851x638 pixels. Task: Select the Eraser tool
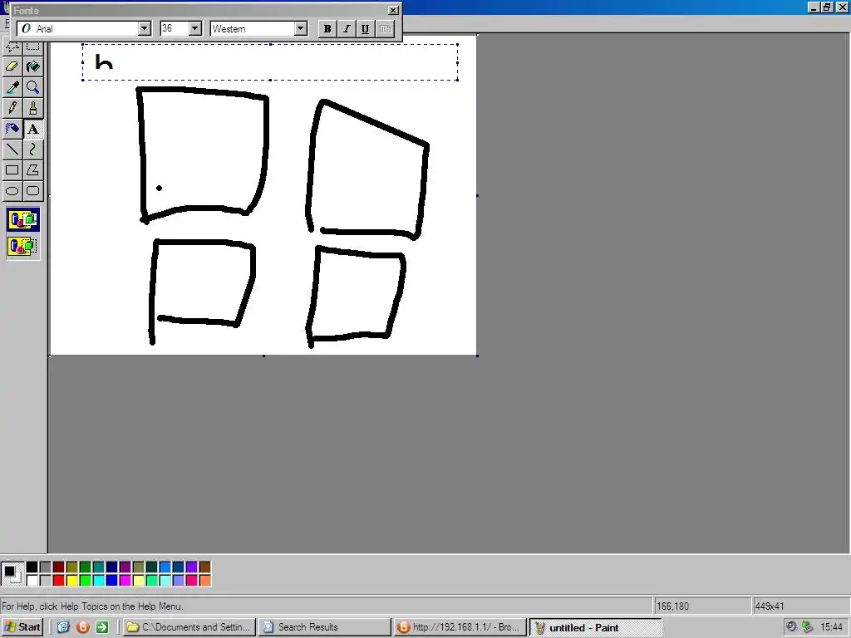[12, 66]
